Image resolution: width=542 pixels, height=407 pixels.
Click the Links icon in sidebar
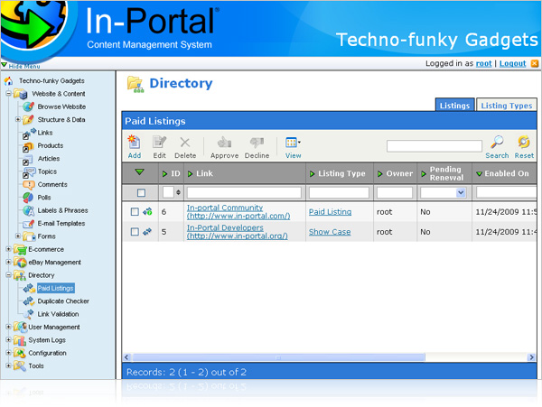coord(28,134)
